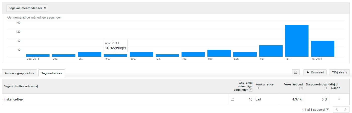Viewport: 352px width, 113px height.
Task: Click the friske jordbær keyword
Action: tap(14, 99)
